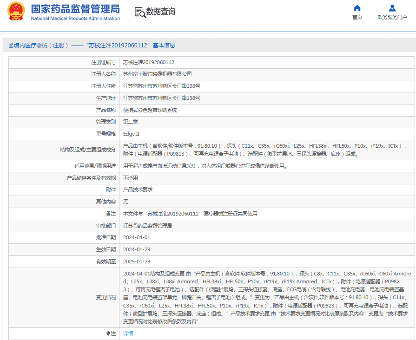
Task: Click the 变更情况 row label
Action: 106,298
